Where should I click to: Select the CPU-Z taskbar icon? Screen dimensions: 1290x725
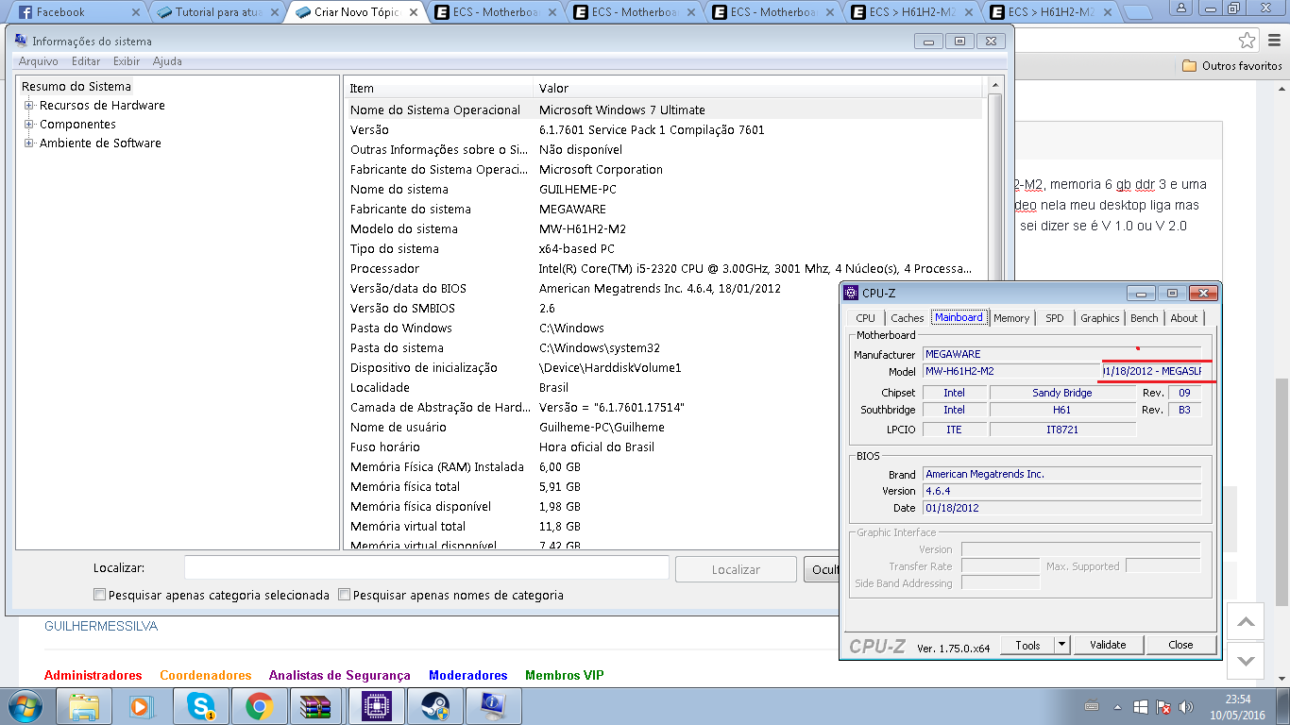click(x=376, y=706)
